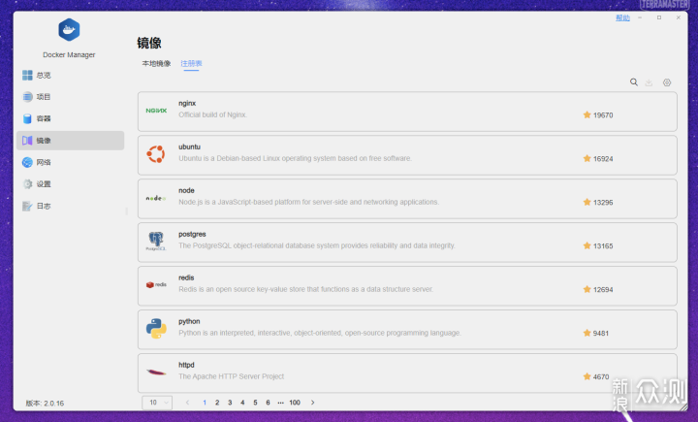
Task: Maximize the Docker Manager window
Action: click(659, 17)
